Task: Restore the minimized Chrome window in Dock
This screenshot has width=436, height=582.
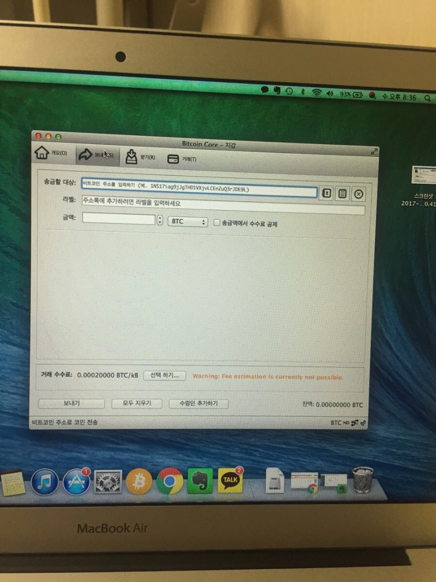Action: pyautogui.click(x=305, y=483)
